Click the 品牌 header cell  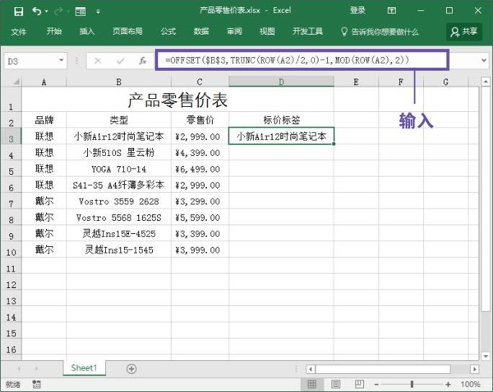pos(44,120)
